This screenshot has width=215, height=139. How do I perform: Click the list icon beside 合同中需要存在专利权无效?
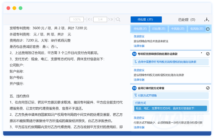click(x=136, y=62)
